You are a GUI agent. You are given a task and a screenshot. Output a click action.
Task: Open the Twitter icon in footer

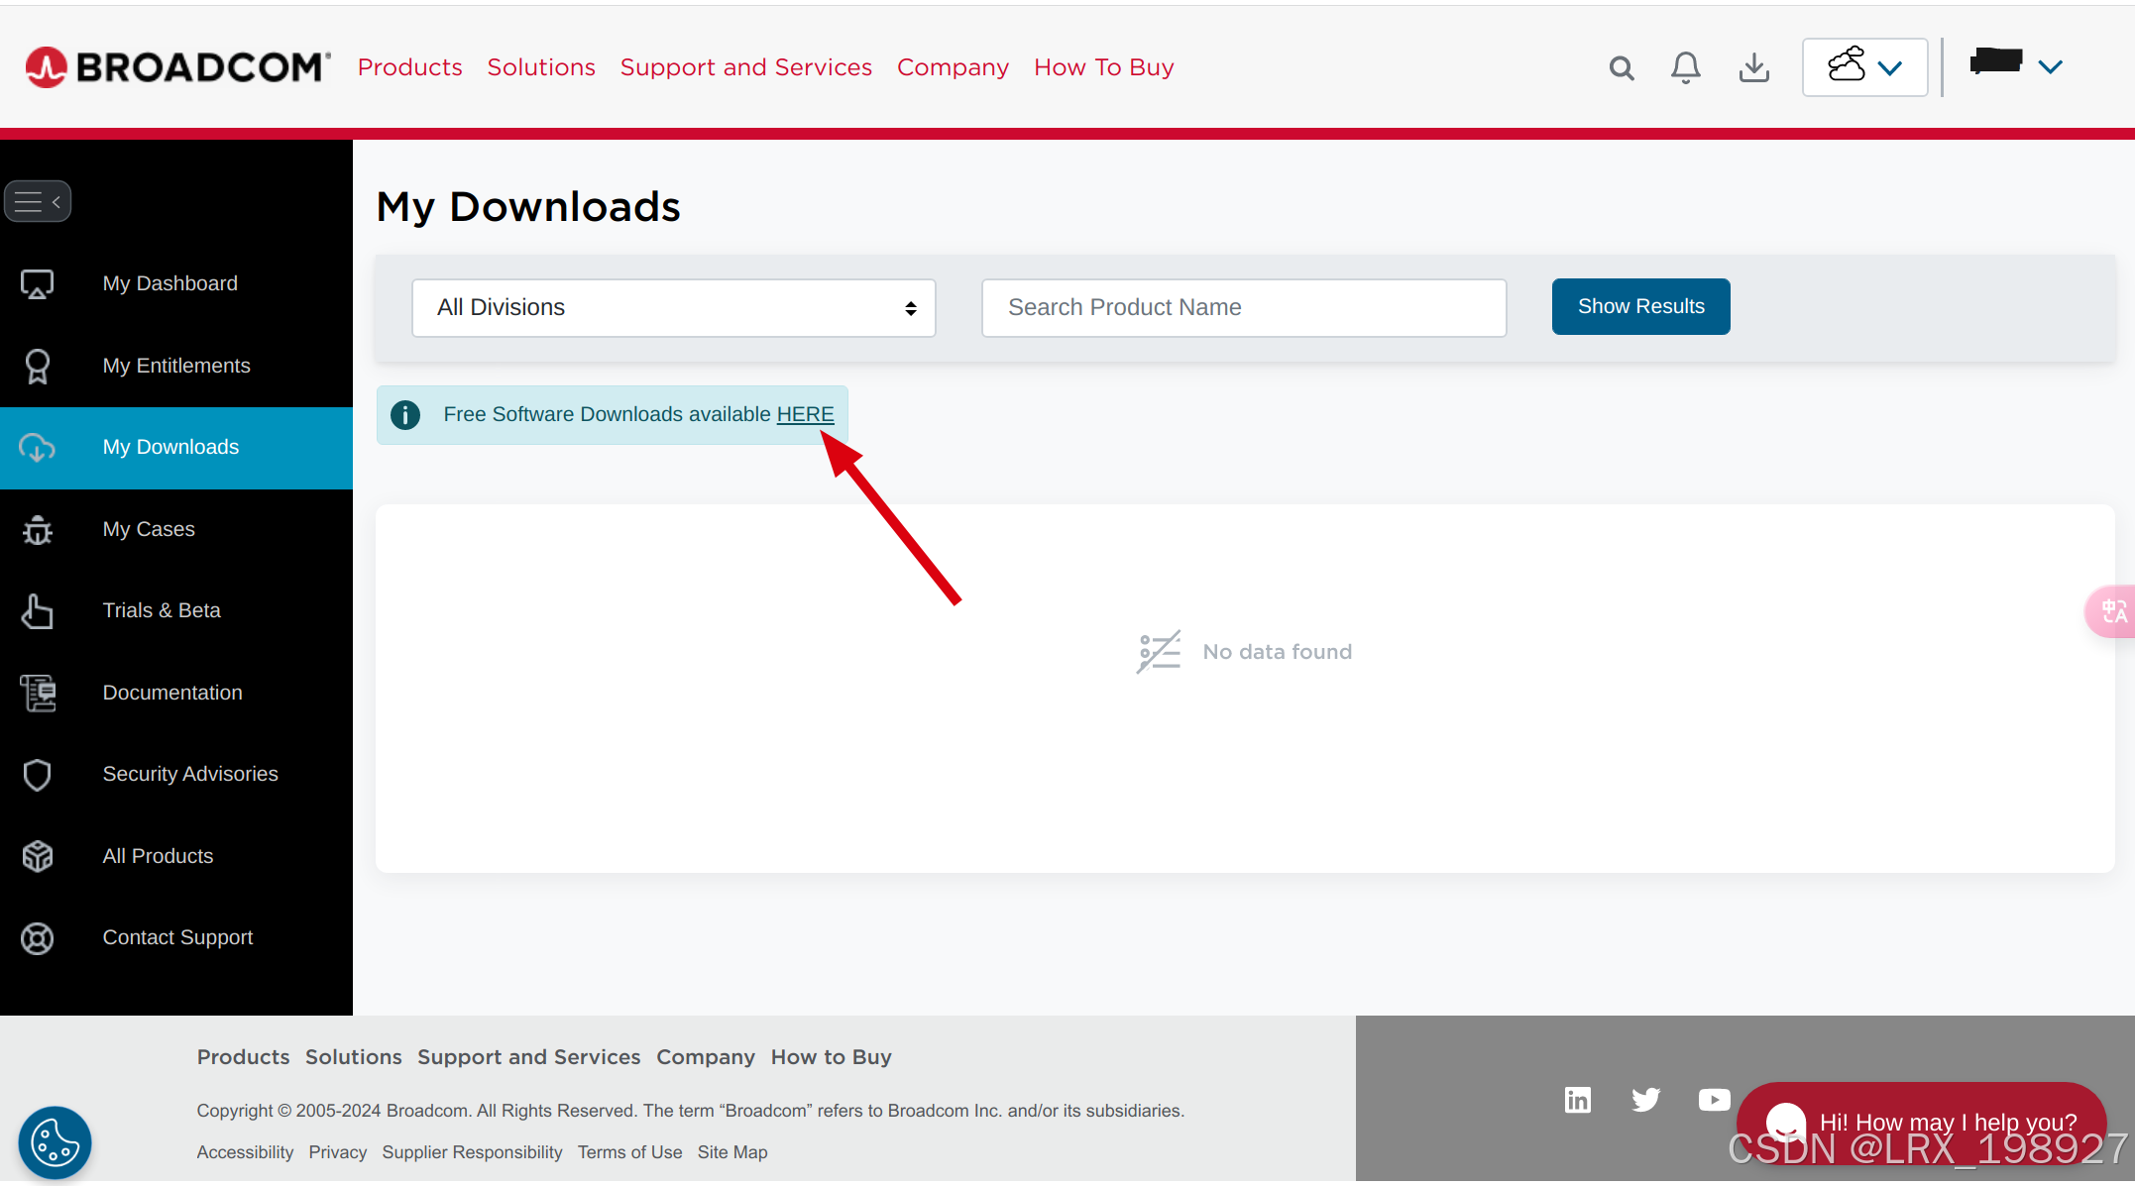tap(1646, 1100)
